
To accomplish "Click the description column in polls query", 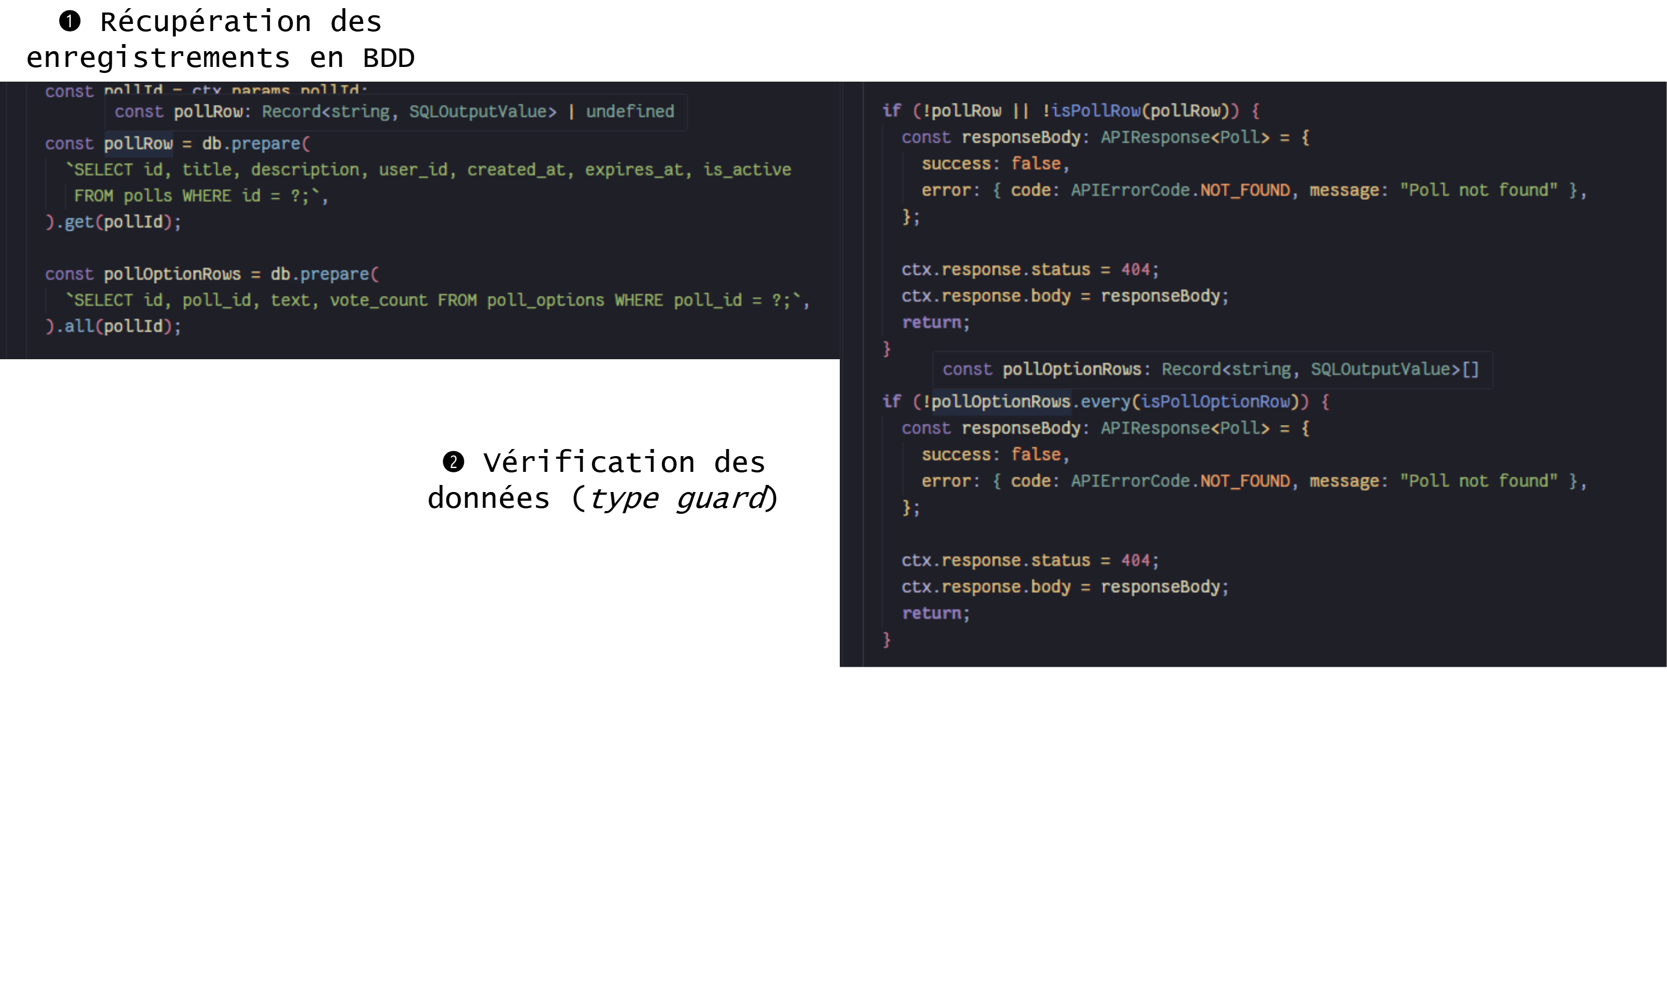I will coord(305,170).
